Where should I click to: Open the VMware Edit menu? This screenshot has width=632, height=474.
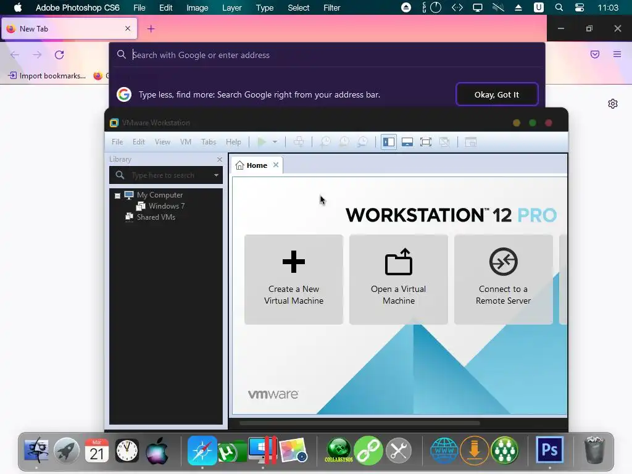tap(139, 142)
